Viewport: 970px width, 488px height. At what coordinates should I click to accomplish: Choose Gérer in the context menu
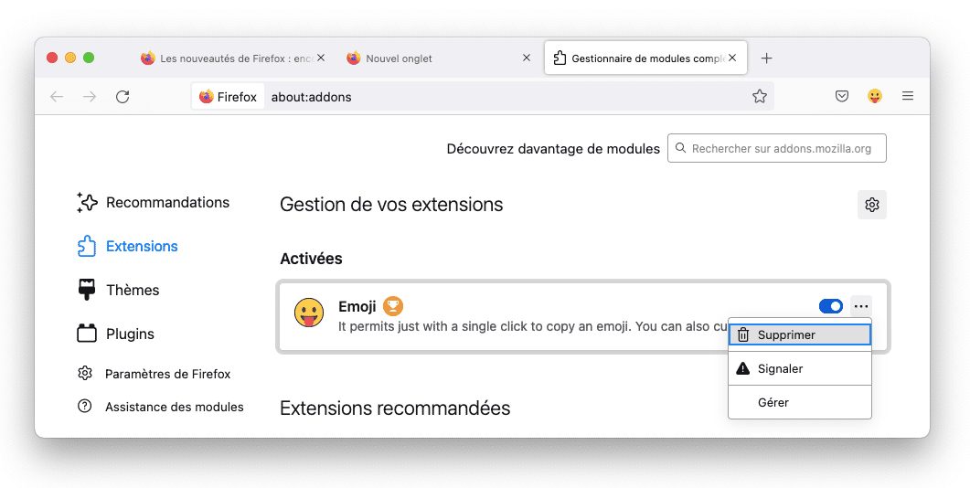pos(800,402)
